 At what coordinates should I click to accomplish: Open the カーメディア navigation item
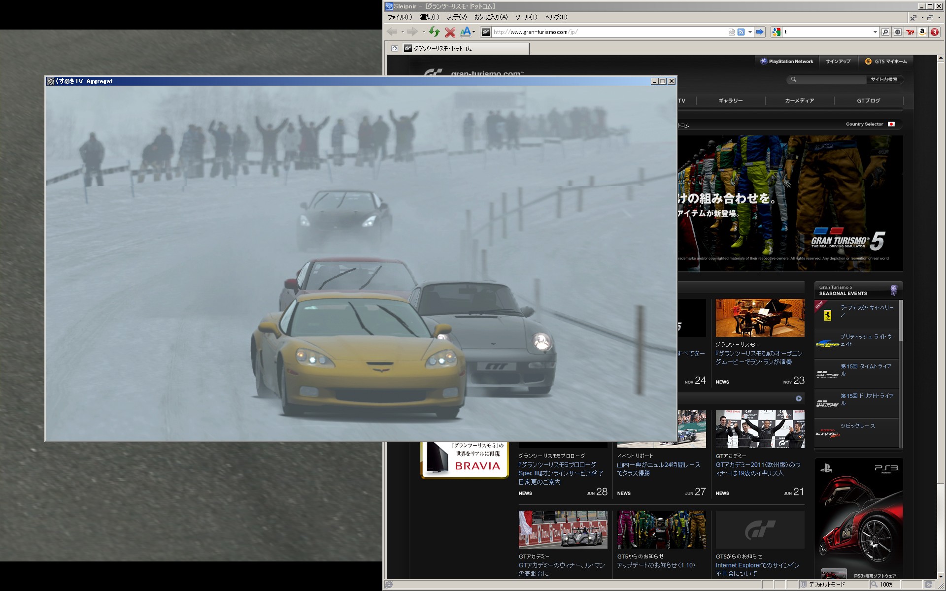click(x=799, y=100)
